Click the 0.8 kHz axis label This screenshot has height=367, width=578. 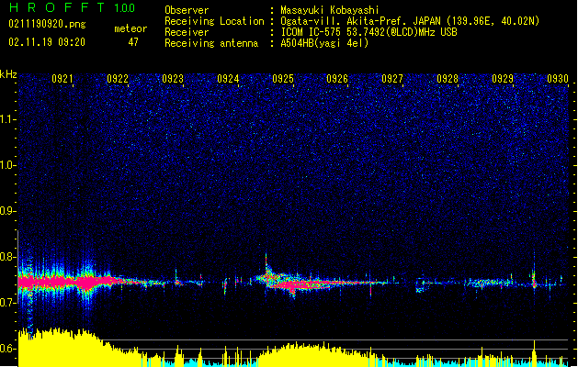point(8,257)
